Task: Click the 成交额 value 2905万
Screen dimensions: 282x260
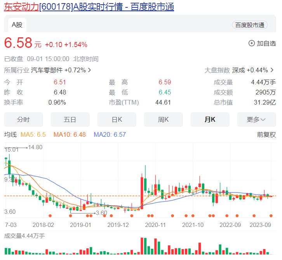Action: [266, 92]
